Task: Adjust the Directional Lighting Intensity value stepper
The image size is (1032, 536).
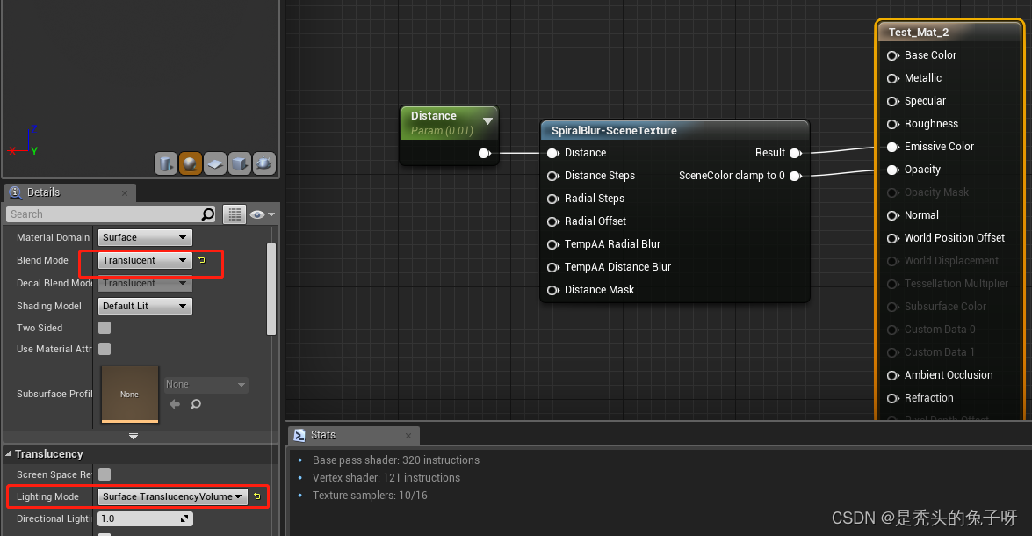Action: [x=183, y=518]
